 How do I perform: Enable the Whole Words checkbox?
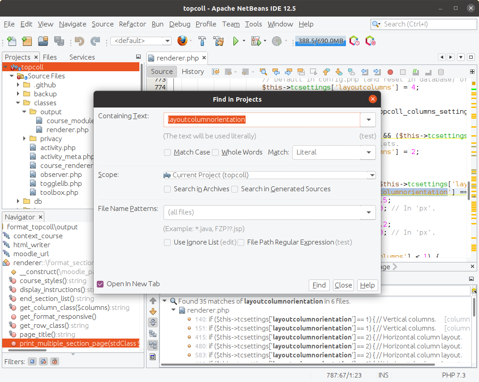click(x=216, y=152)
